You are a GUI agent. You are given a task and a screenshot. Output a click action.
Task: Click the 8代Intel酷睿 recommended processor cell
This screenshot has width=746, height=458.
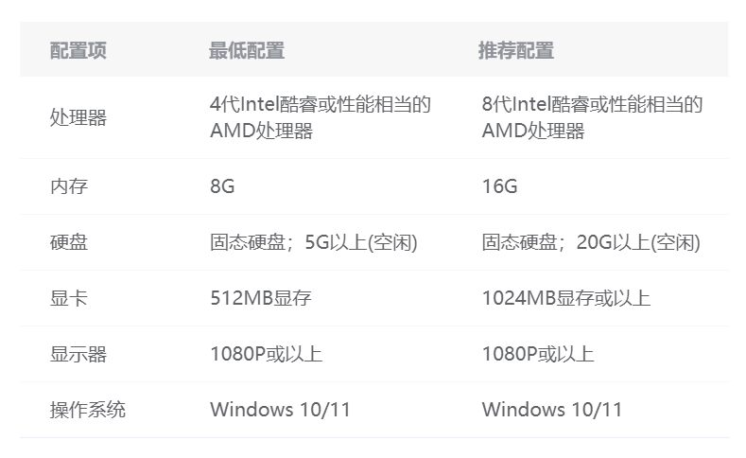pos(592,117)
